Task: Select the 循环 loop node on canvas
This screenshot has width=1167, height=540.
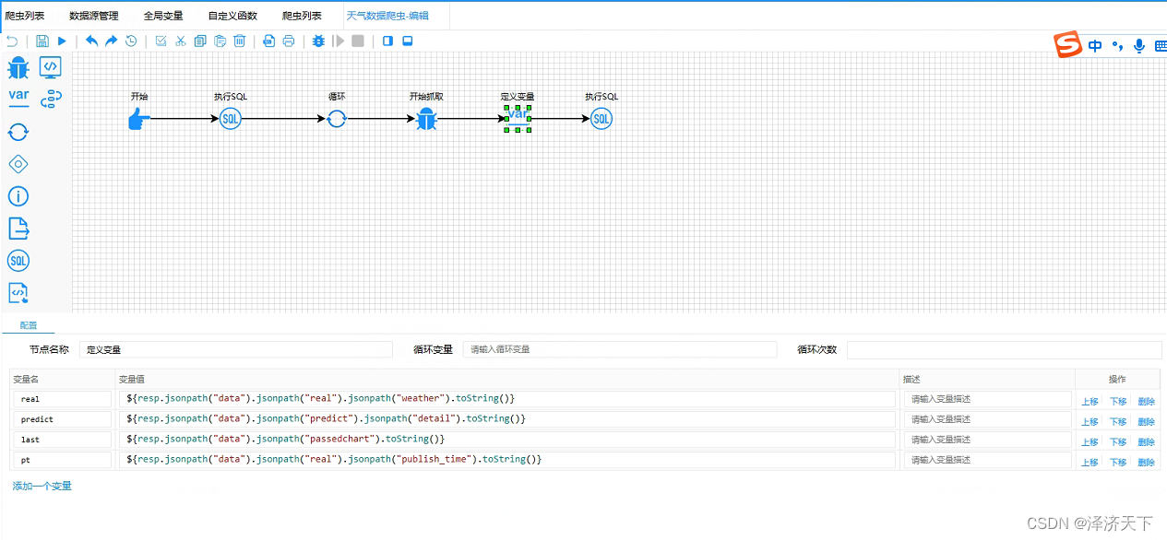Action: point(337,118)
